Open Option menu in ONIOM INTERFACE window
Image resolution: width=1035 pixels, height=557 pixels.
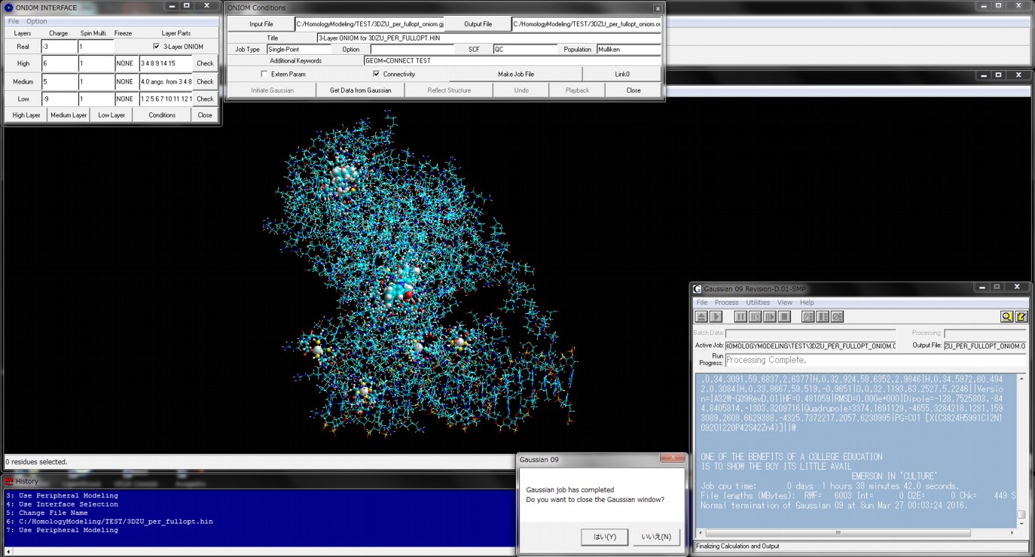[x=36, y=22]
